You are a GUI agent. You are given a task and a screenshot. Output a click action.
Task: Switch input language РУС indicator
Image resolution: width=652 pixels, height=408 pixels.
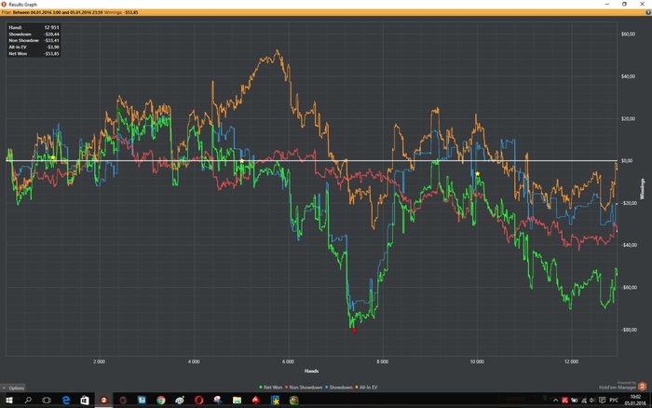[x=613, y=401]
